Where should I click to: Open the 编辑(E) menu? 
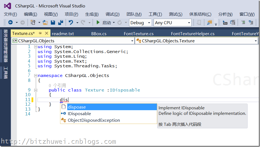click(x=31, y=14)
